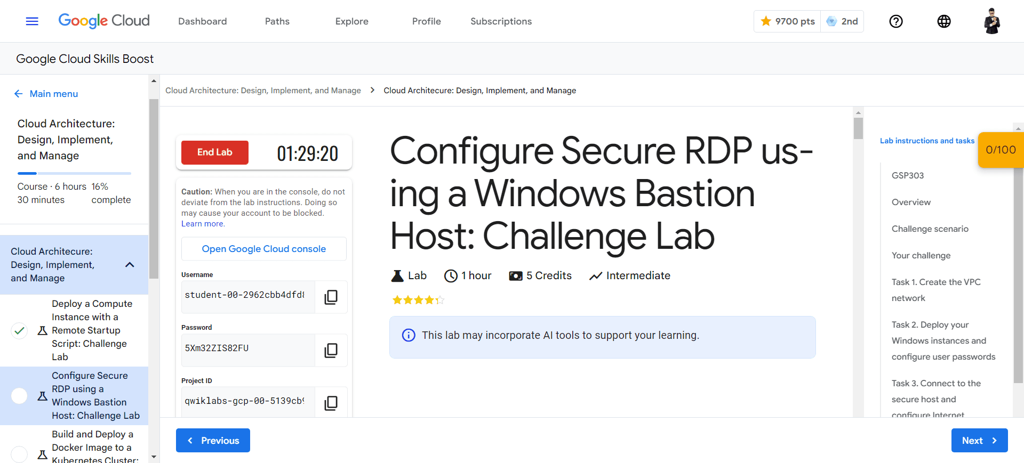1024x463 pixels.
Task: Open the Paths tab
Action: coord(277,21)
